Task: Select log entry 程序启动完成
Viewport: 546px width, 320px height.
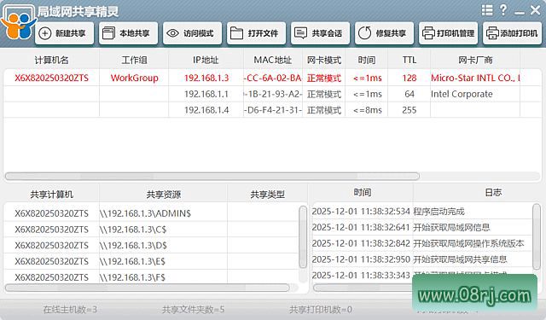Action: click(x=422, y=212)
